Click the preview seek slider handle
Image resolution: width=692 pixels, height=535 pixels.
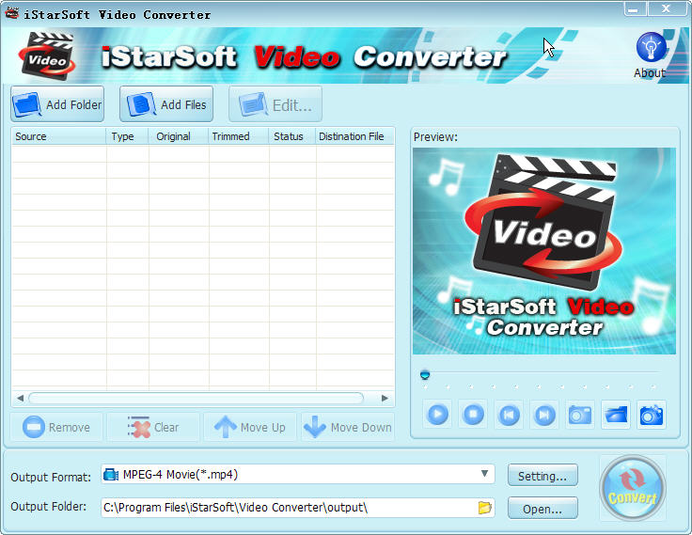(x=425, y=375)
